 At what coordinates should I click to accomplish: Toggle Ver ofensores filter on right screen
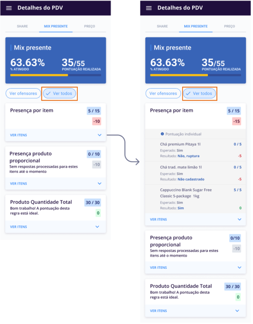(x=163, y=93)
